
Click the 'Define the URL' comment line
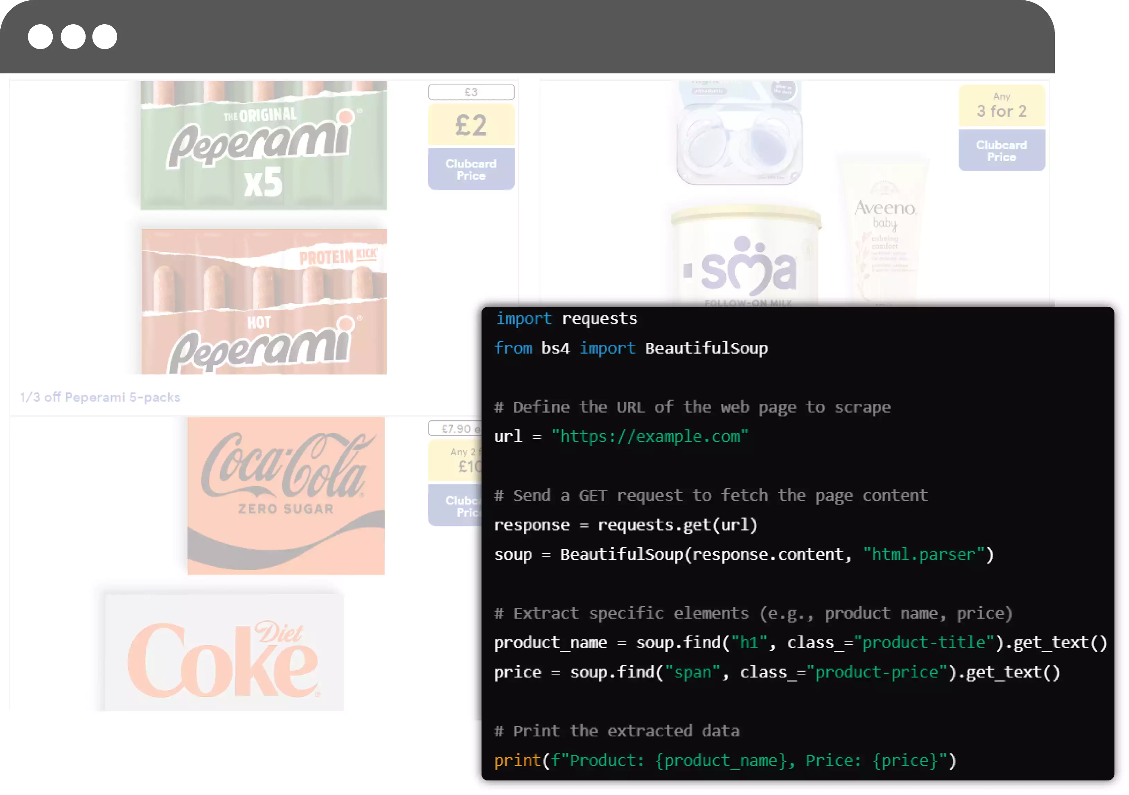click(x=693, y=407)
